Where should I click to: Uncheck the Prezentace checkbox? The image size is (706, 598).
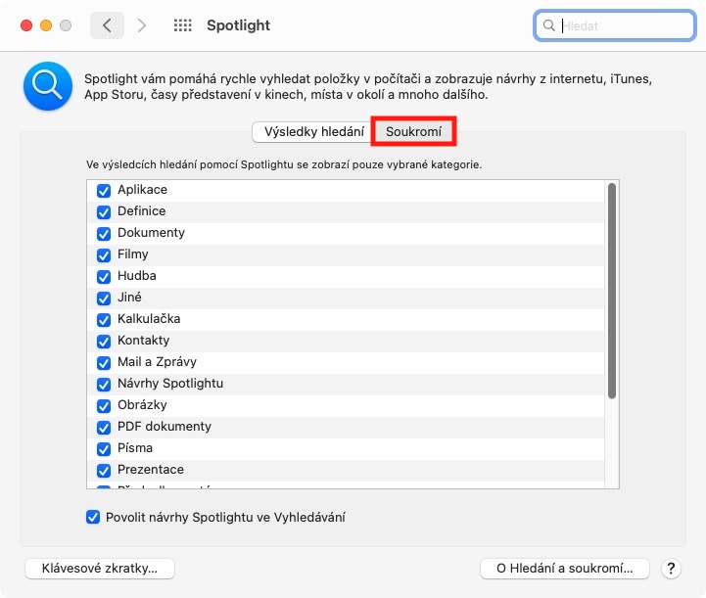104,471
